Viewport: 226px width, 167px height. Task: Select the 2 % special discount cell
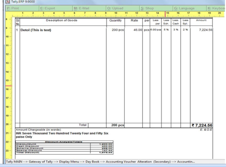[x=185, y=30]
